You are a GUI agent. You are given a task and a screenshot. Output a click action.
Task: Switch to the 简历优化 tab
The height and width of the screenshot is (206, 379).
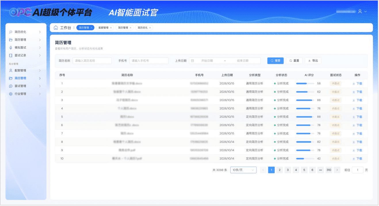click(143, 28)
